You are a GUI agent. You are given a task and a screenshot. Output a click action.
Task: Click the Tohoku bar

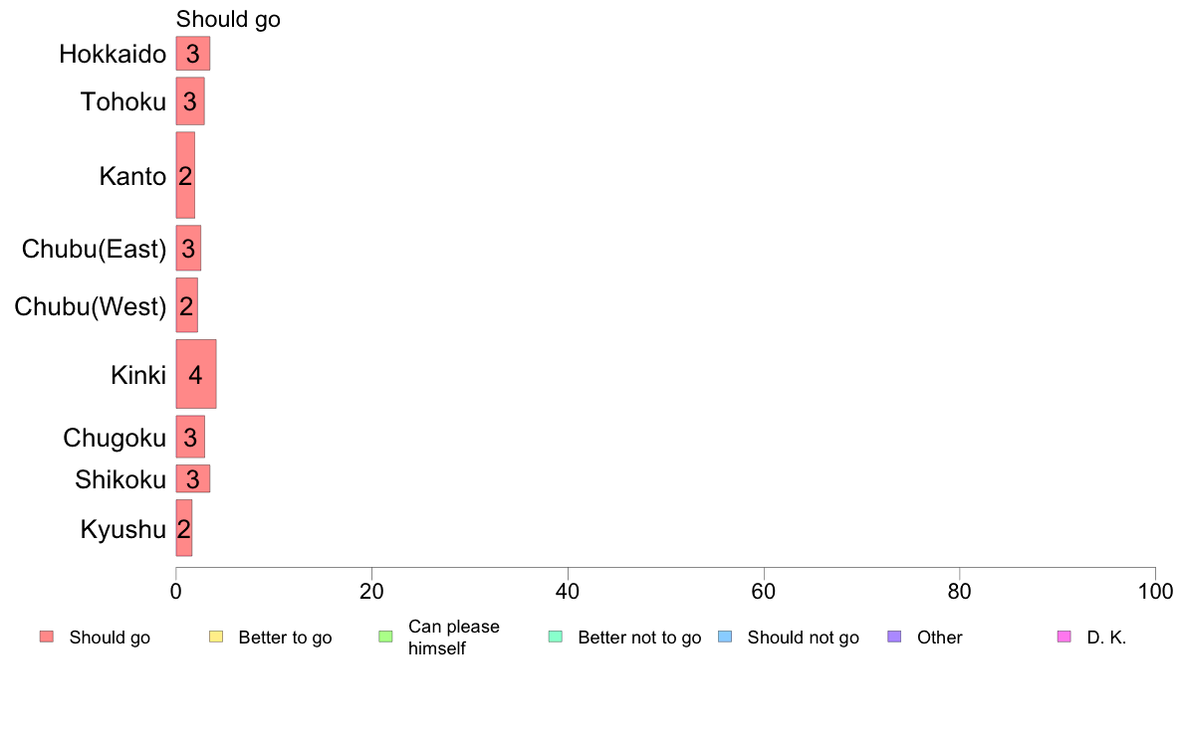(190, 101)
